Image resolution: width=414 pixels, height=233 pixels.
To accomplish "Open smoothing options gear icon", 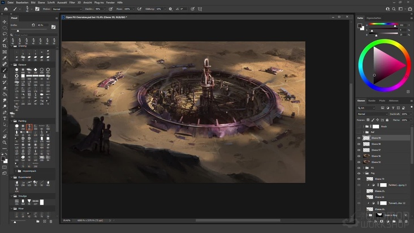I will 170,9.
